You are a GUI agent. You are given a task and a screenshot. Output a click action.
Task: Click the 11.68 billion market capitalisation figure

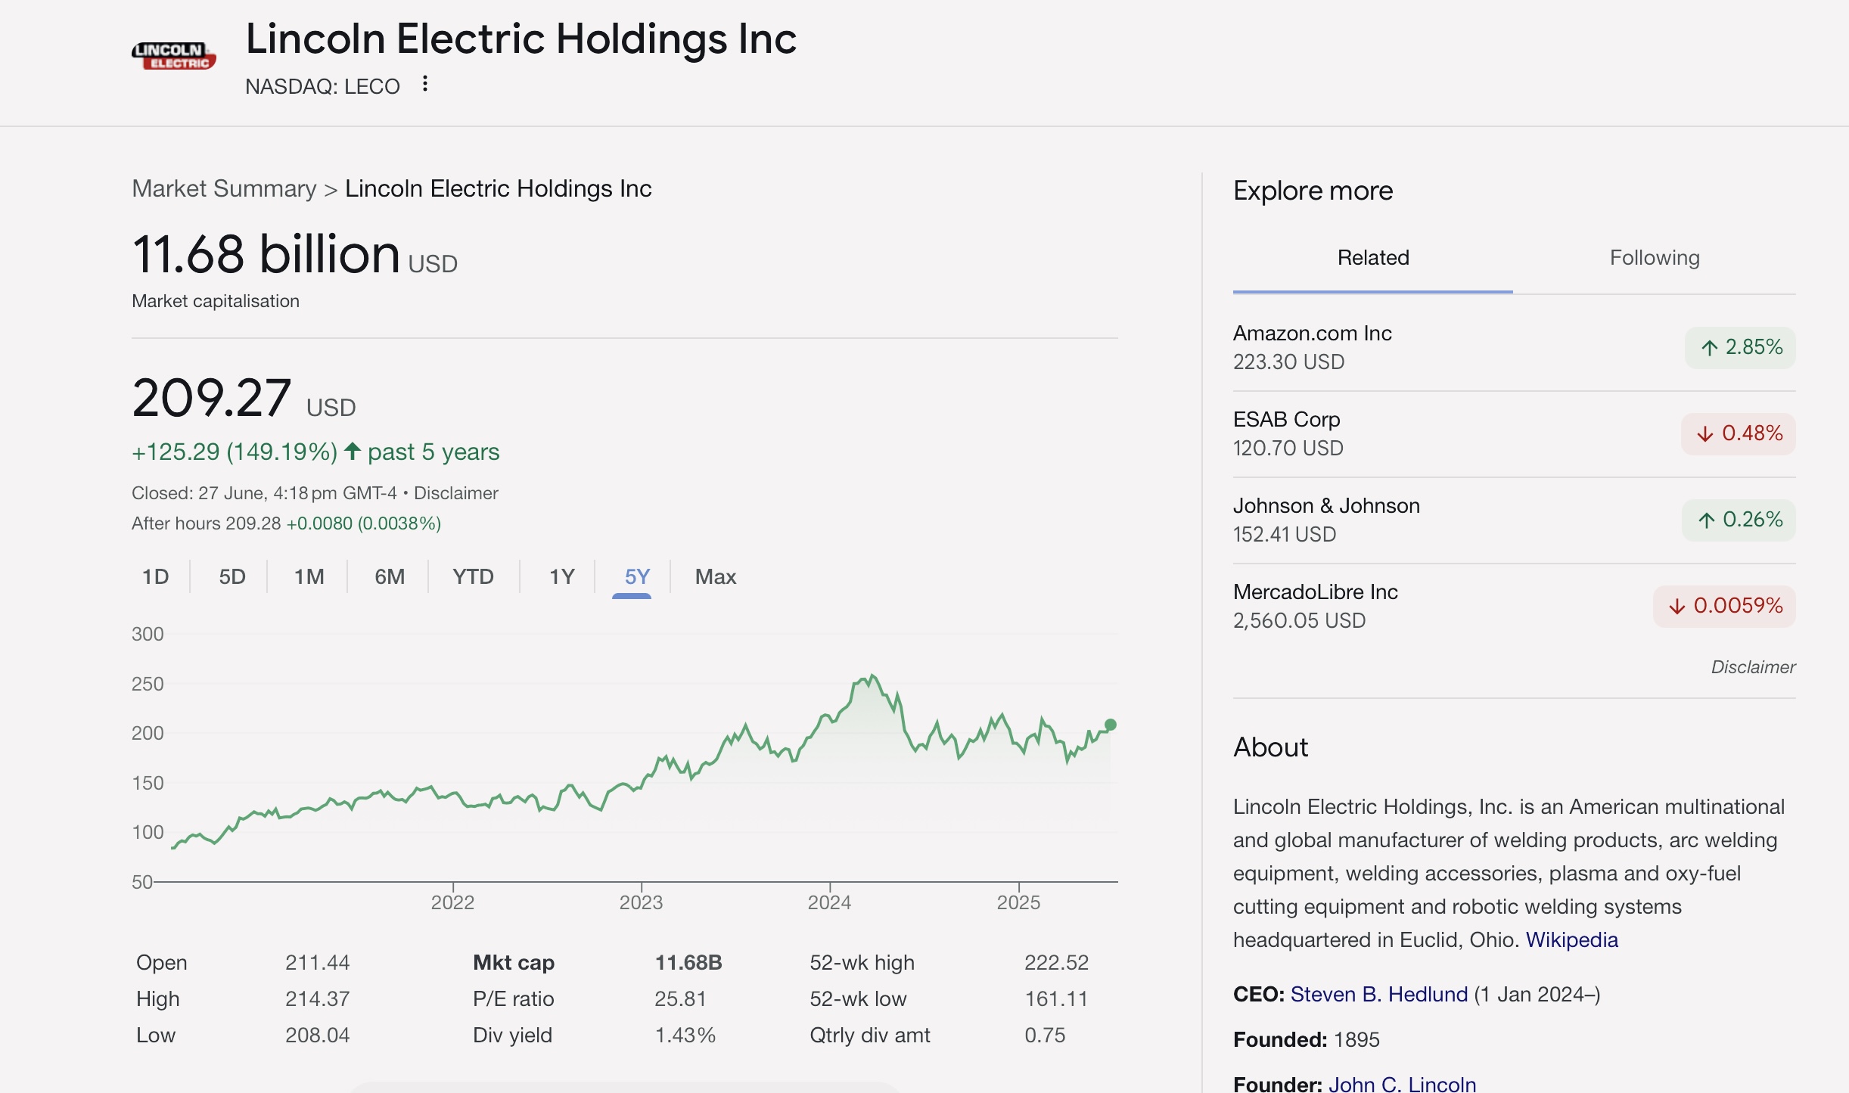click(294, 254)
